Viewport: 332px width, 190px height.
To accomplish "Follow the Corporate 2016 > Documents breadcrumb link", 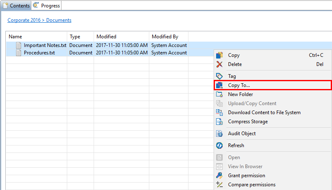I will (x=39, y=20).
